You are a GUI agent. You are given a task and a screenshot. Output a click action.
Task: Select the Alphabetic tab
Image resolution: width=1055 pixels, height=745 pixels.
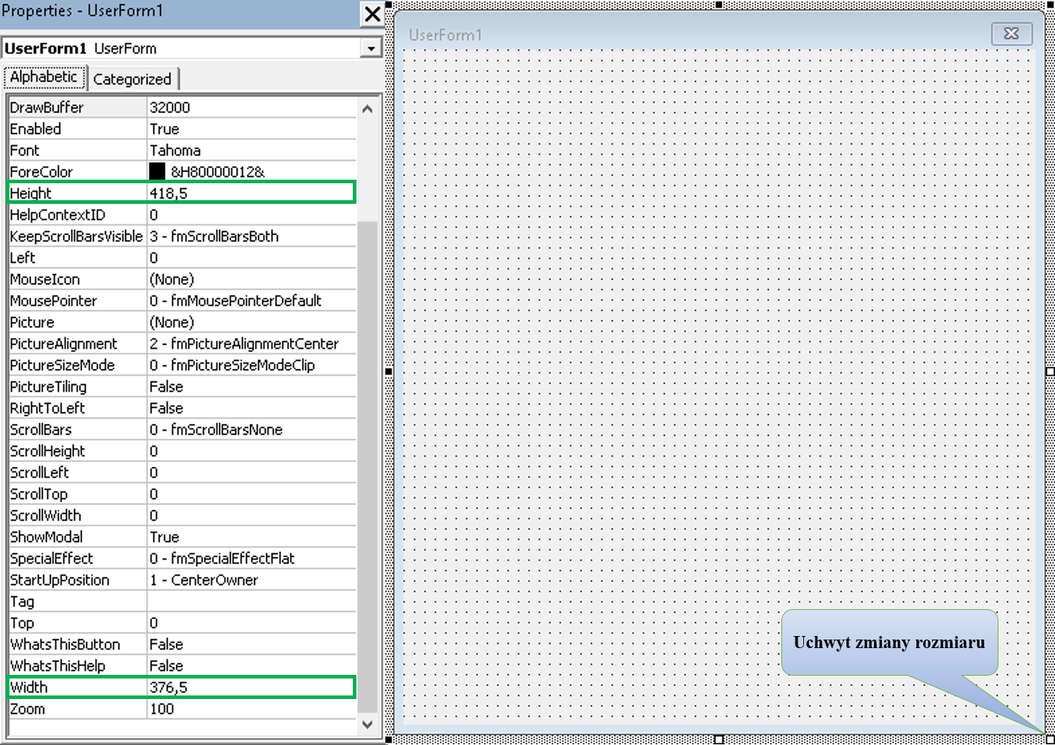44,76
